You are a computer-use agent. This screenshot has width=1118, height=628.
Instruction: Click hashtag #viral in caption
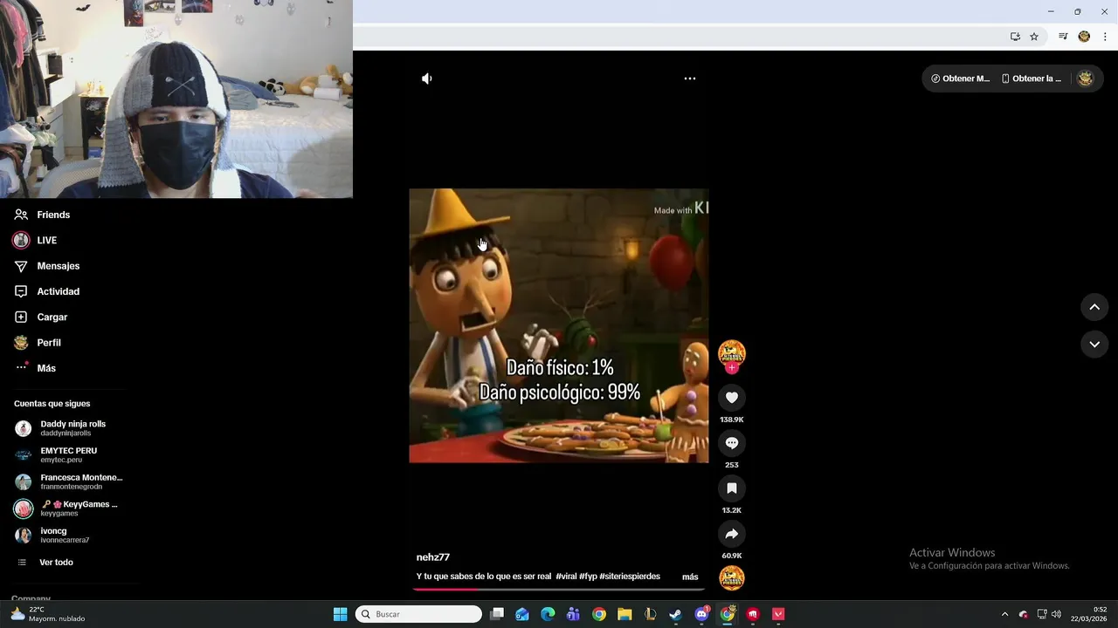[x=566, y=577]
